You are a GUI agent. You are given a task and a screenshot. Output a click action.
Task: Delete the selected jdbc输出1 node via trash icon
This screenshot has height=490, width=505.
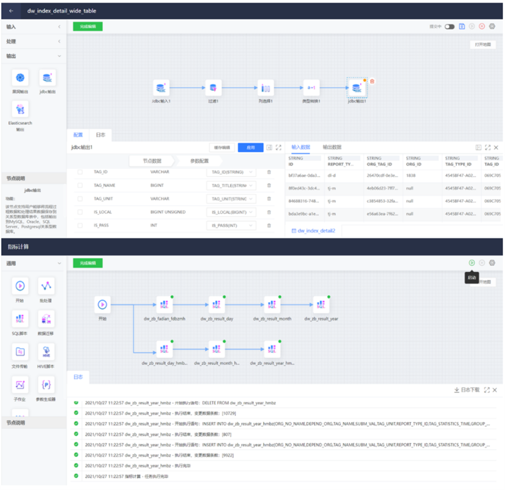[373, 81]
